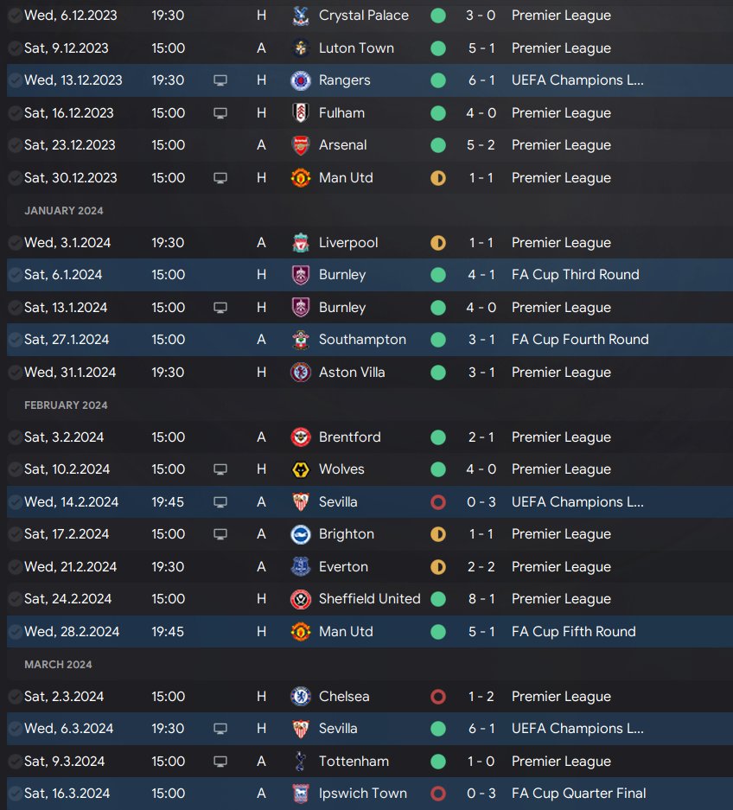The width and height of the screenshot is (733, 810).
Task: Open the 0 - 3 Sevilla away result
Action: coord(481,502)
